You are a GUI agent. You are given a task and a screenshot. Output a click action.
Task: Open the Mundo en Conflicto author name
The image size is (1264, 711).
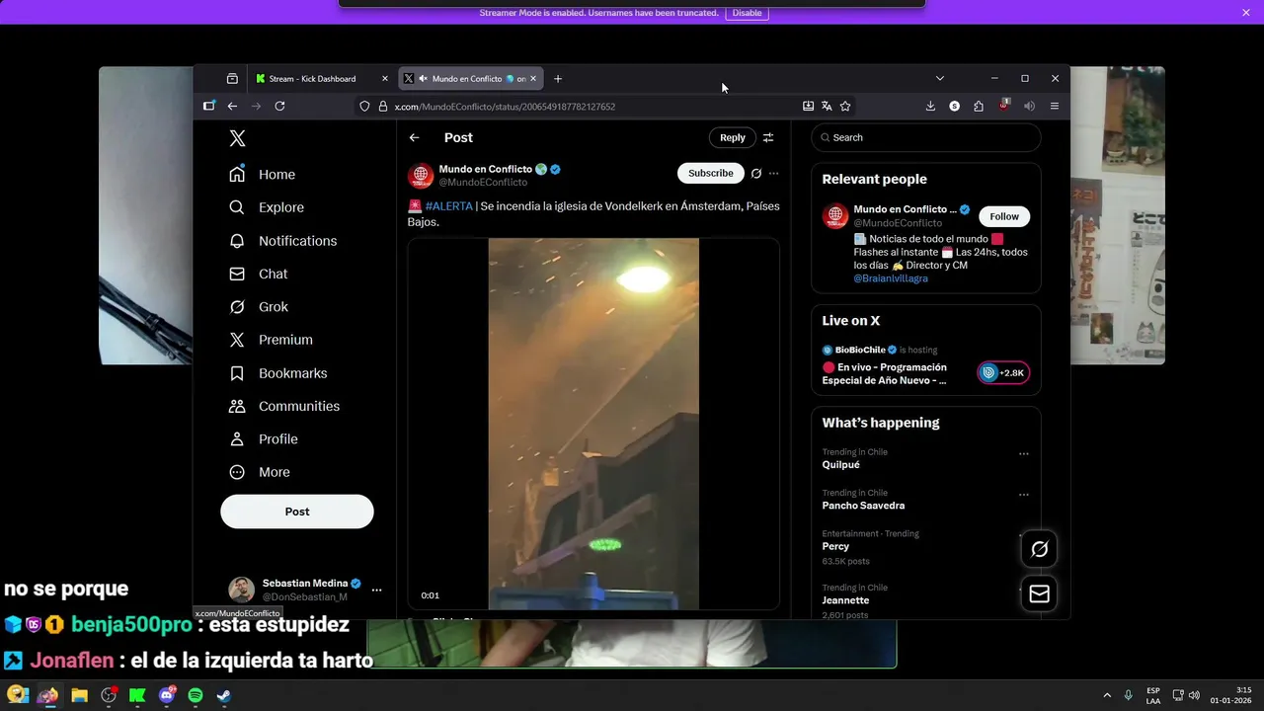coord(485,169)
